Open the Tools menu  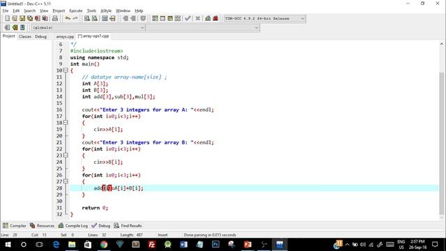(91, 11)
